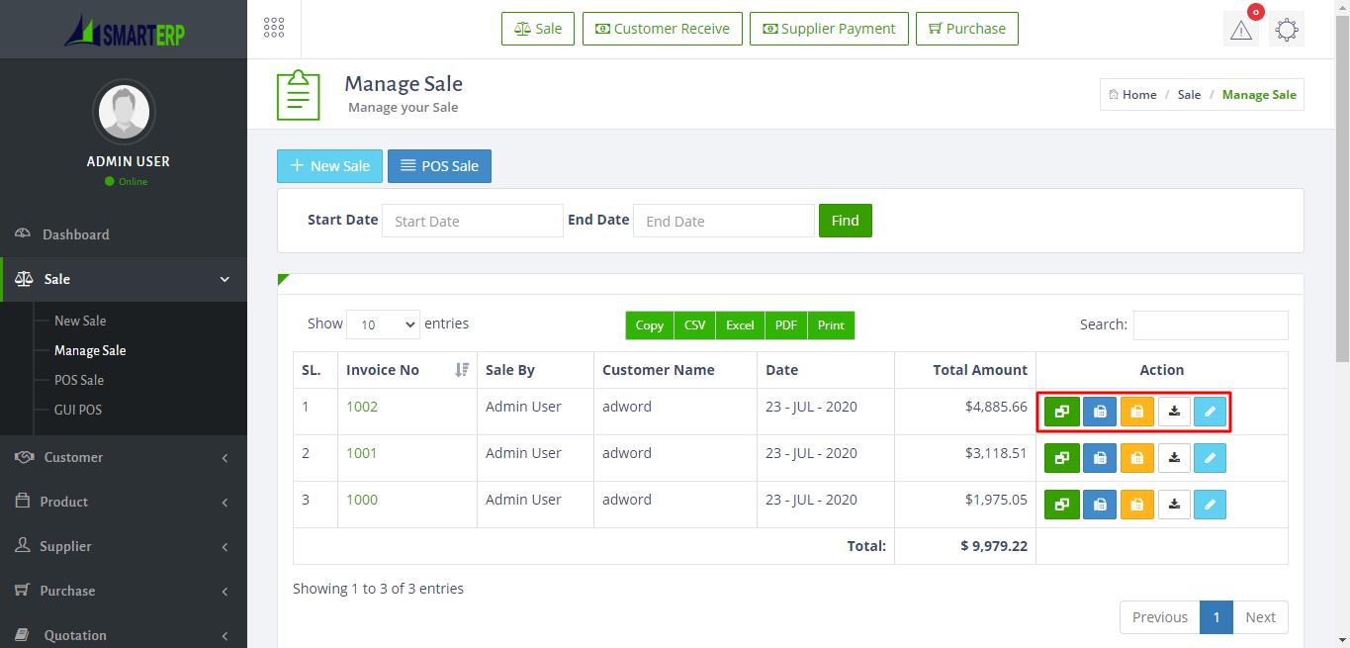The height and width of the screenshot is (648, 1350).
Task: Sort table by the Invoice No column
Action: pos(406,370)
